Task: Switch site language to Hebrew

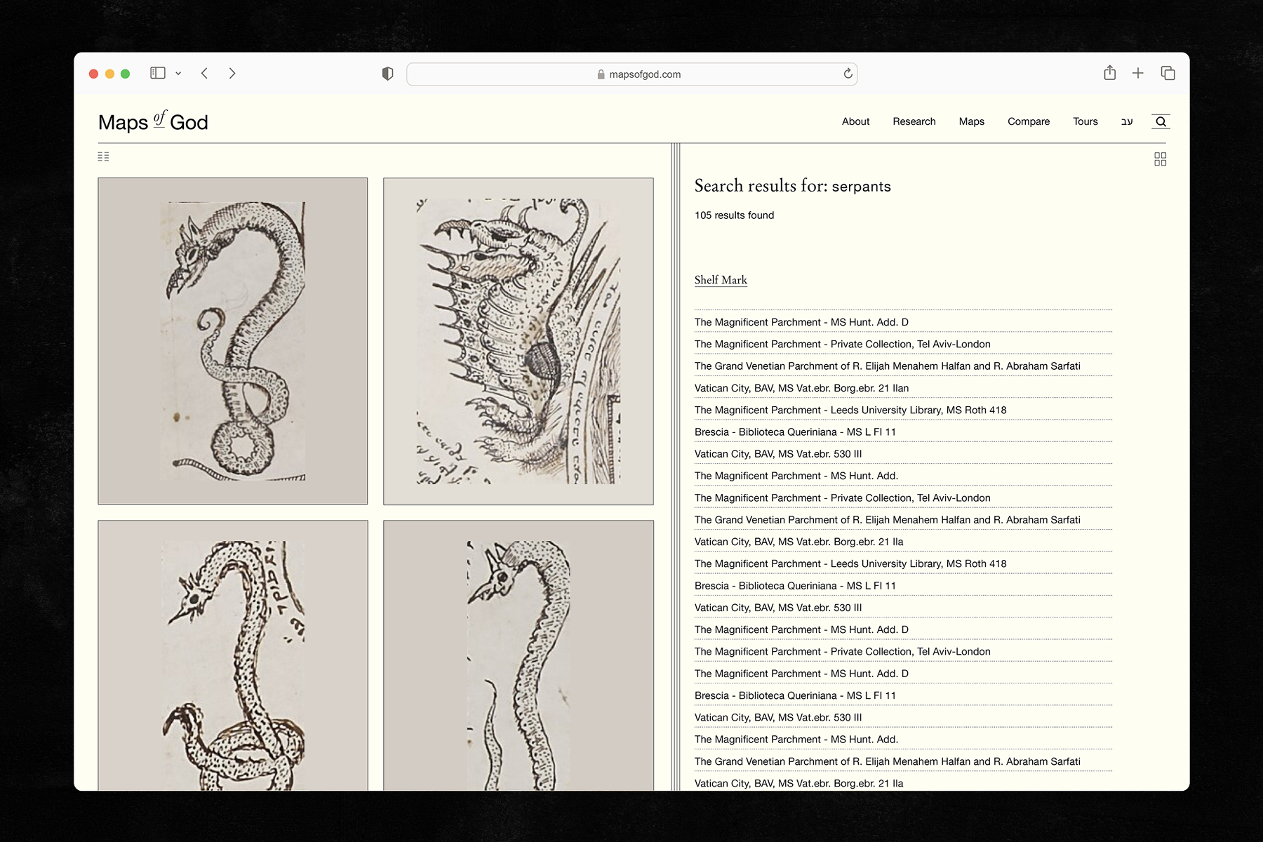Action: (x=1126, y=121)
